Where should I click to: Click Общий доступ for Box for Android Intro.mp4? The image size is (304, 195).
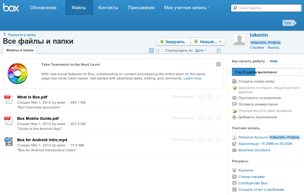coord(183,139)
